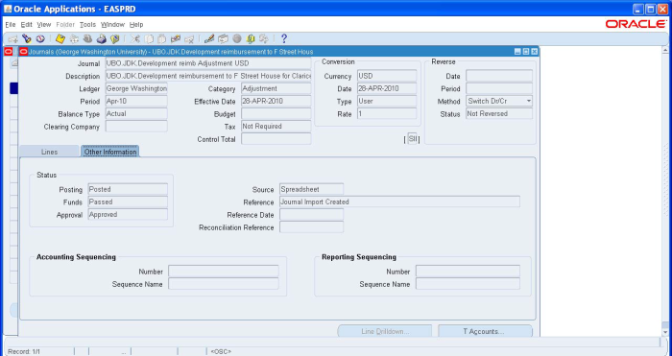Viewport: 672px width, 356px height.
Task: Click the red Oracle icon on Journals title bar
Action: [x=24, y=52]
